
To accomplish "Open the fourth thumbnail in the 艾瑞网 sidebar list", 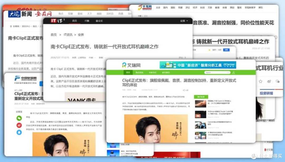I will click(200, 135).
